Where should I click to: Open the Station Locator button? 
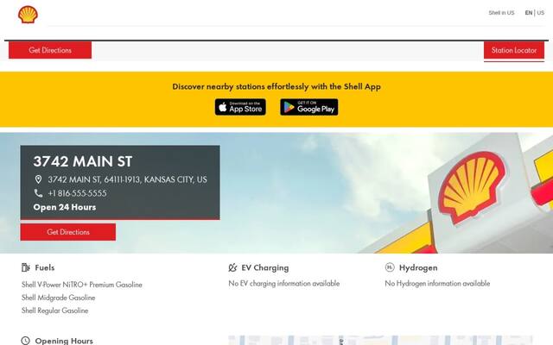[x=514, y=50]
